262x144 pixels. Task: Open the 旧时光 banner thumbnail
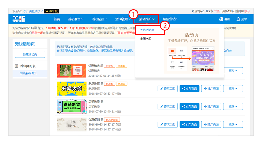72,124
